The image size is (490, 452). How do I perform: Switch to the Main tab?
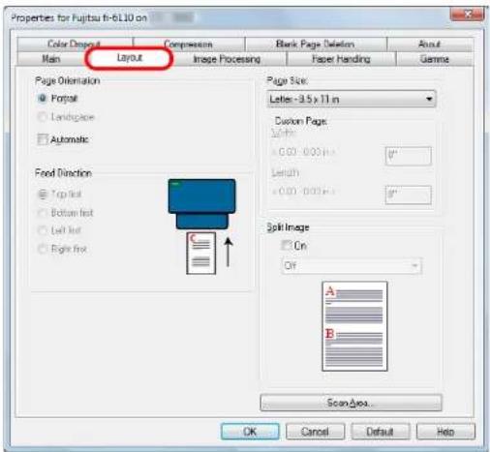coord(51,59)
